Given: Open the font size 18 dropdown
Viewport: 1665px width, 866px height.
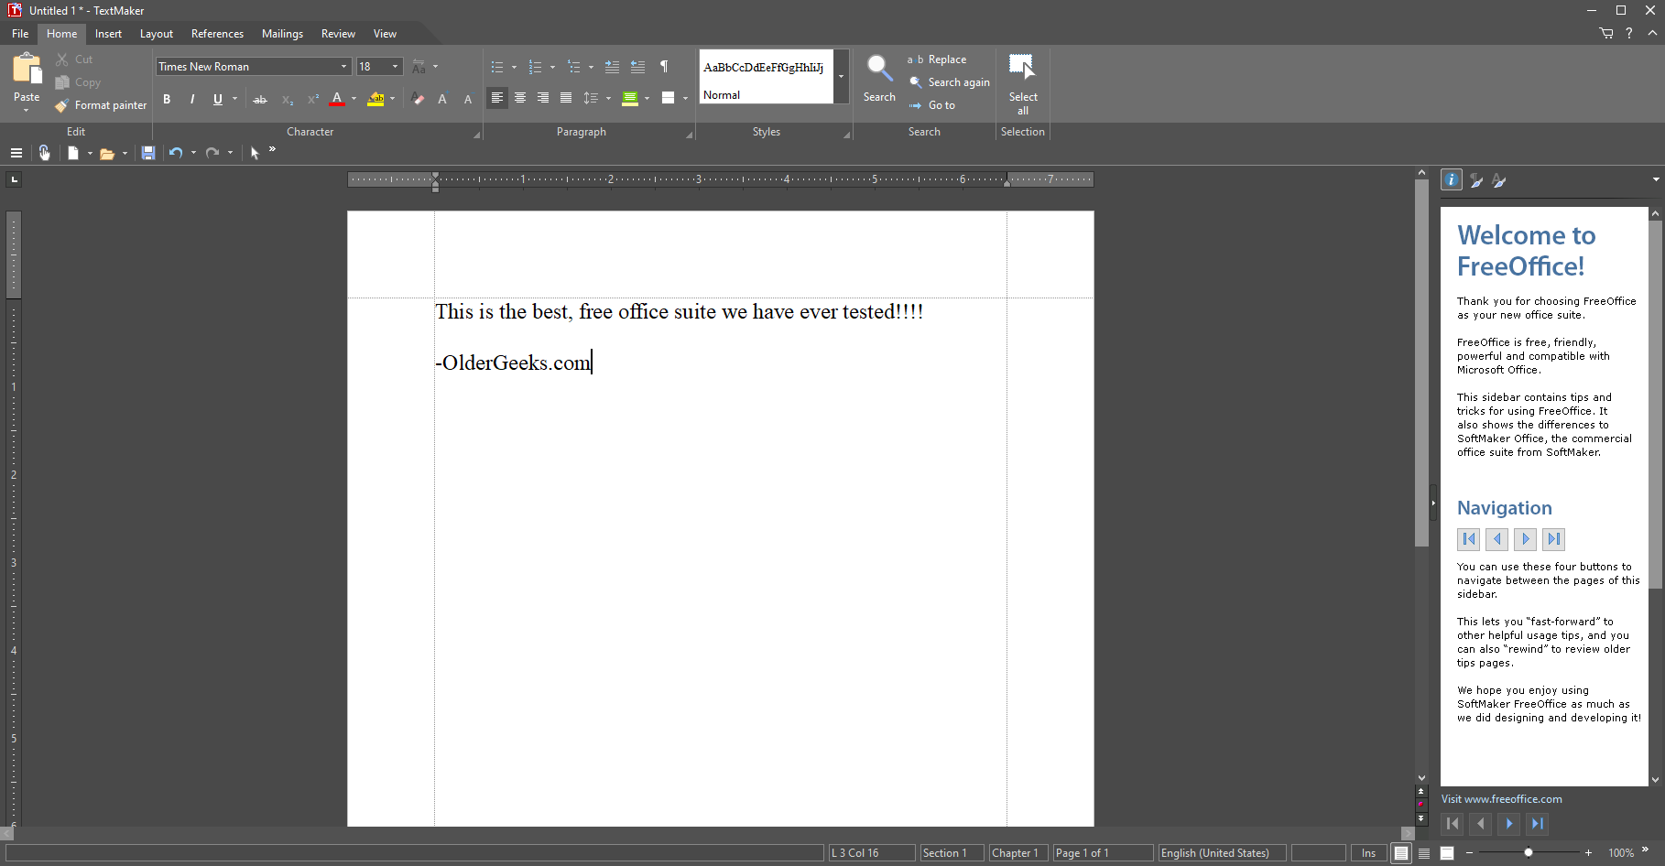Looking at the screenshot, I should pyautogui.click(x=396, y=67).
